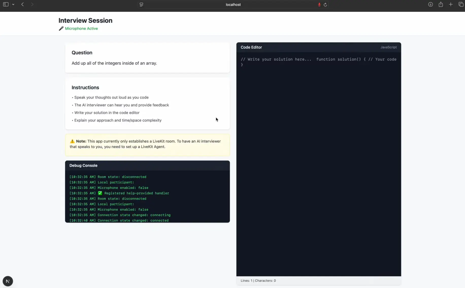The width and height of the screenshot is (465, 288).
Task: Reload the localhost page
Action: 325,4
